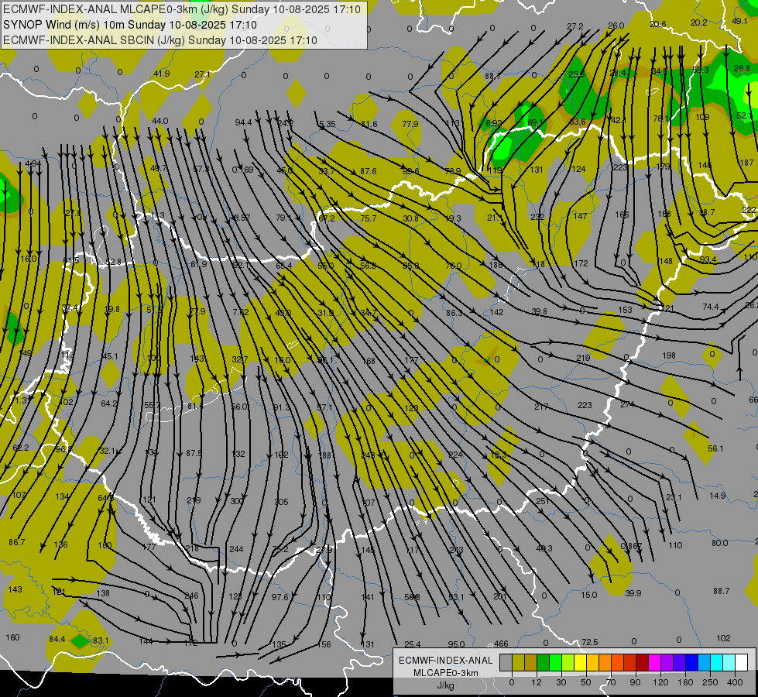Click the cyan legend swatch
The image size is (758, 697).
[x=716, y=663]
